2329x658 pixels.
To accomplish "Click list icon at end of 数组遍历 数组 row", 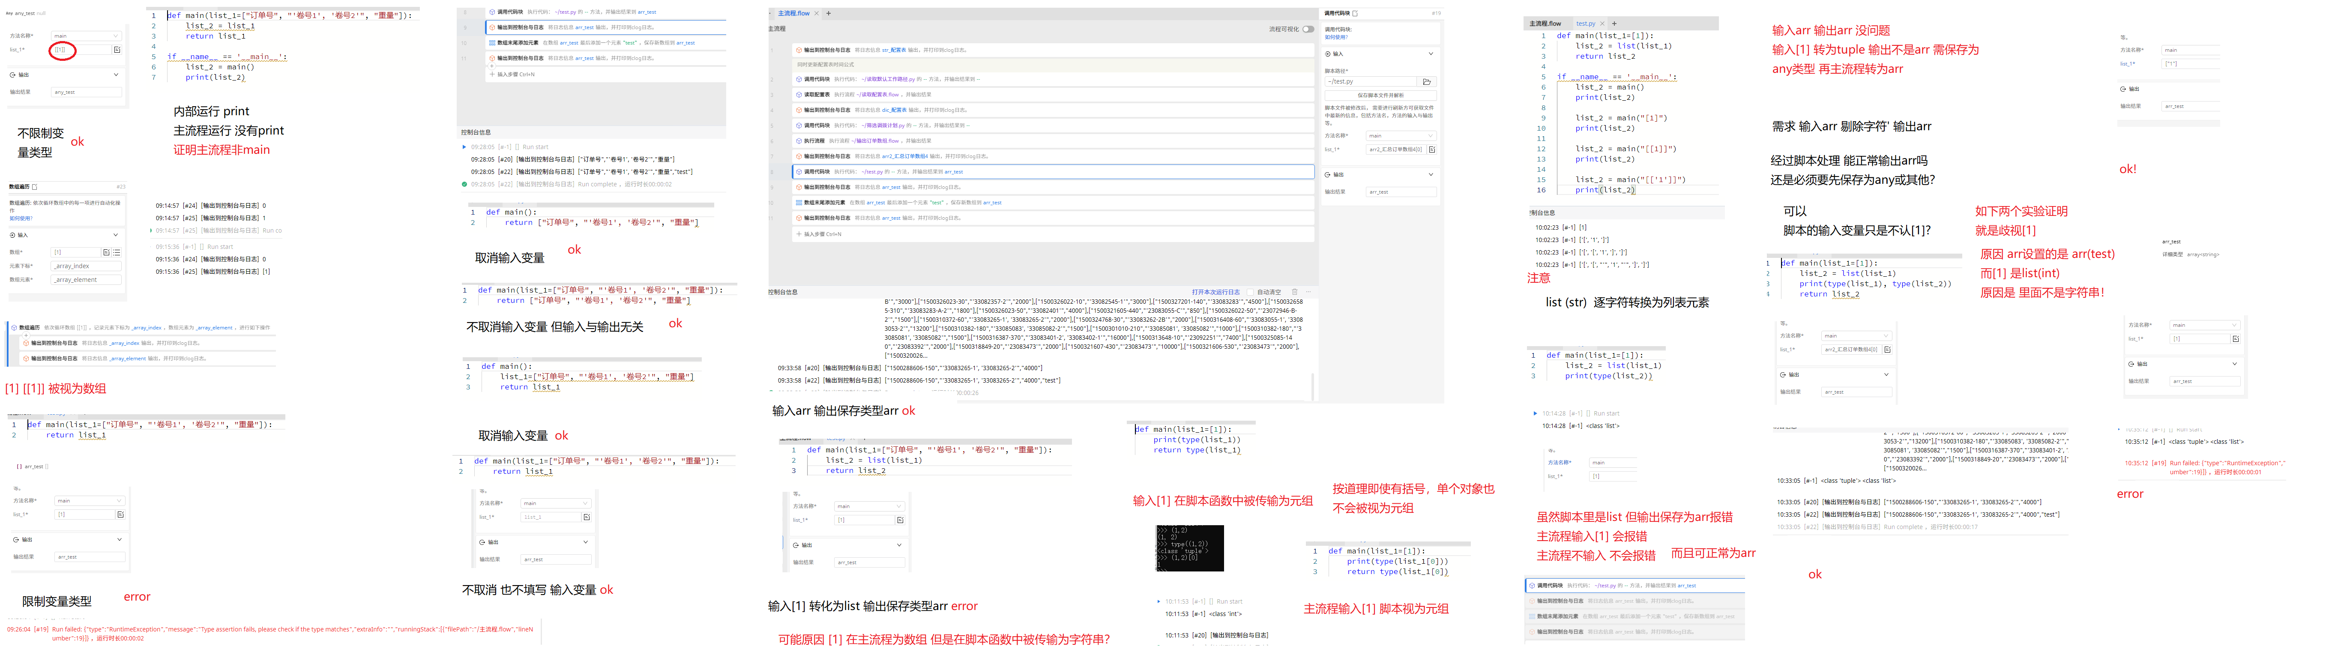I will (x=117, y=252).
